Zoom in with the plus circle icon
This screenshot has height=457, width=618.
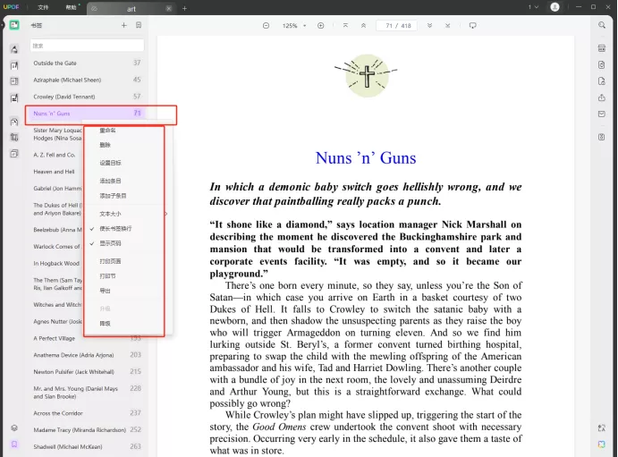pos(321,26)
